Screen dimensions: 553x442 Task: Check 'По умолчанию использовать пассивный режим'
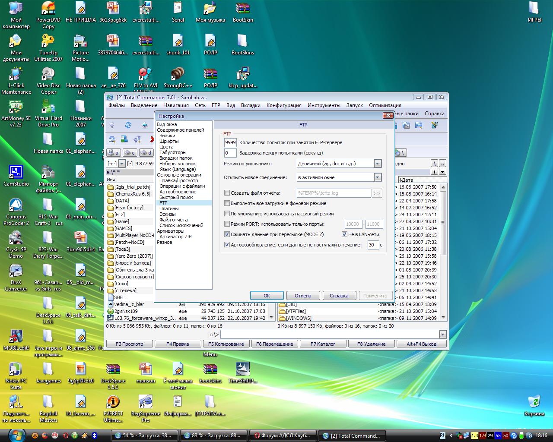pos(227,214)
